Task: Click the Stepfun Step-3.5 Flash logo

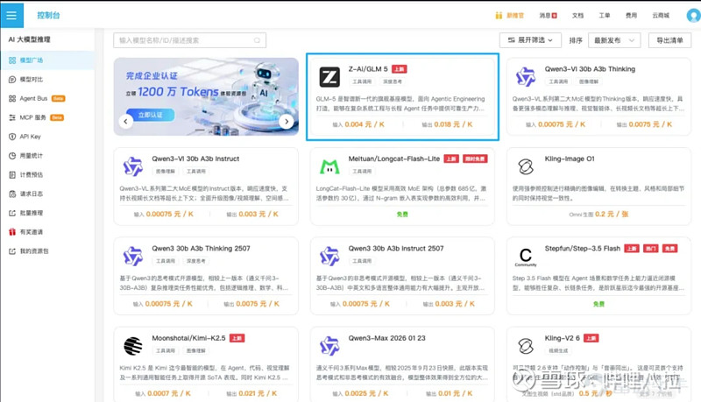Action: (526, 257)
